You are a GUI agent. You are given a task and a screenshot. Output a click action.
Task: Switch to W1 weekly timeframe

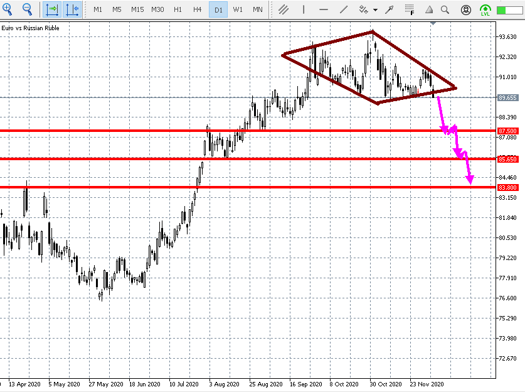(238, 9)
